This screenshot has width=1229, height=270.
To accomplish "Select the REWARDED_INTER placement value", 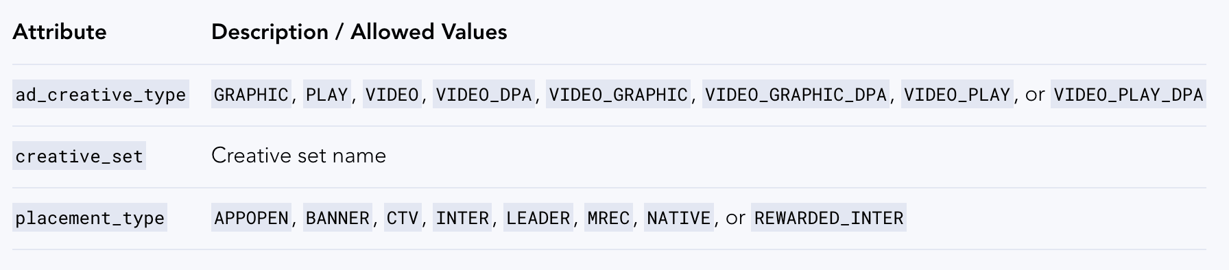I will (828, 218).
